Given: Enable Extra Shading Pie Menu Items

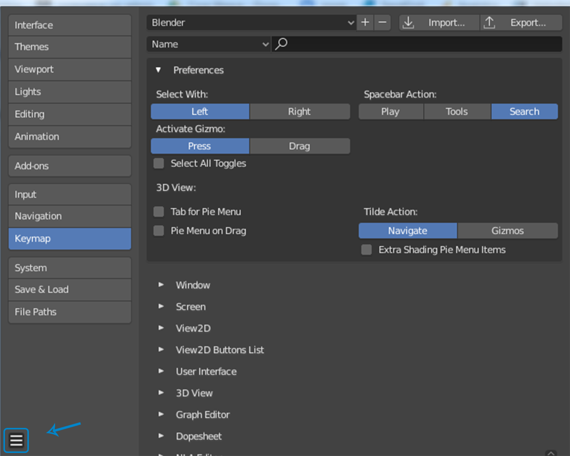Looking at the screenshot, I should [x=367, y=250].
